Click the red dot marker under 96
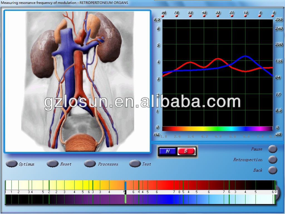Viewport: 285px width, 214px height. click(x=163, y=16)
